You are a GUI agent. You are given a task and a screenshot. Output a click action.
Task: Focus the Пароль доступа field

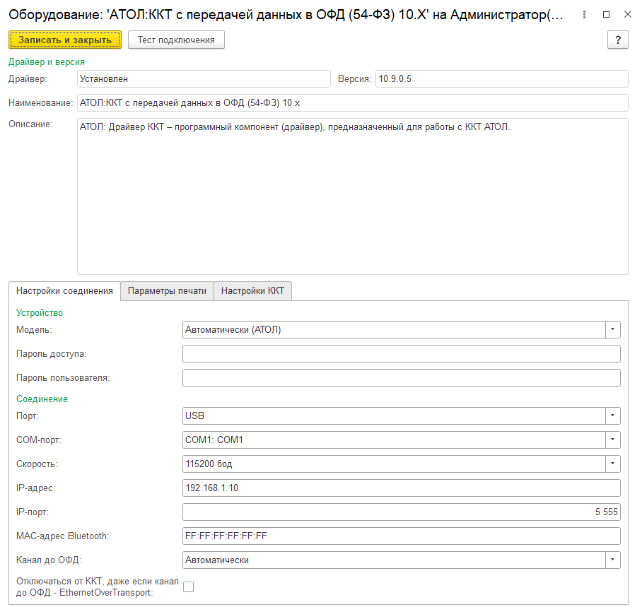click(x=402, y=353)
